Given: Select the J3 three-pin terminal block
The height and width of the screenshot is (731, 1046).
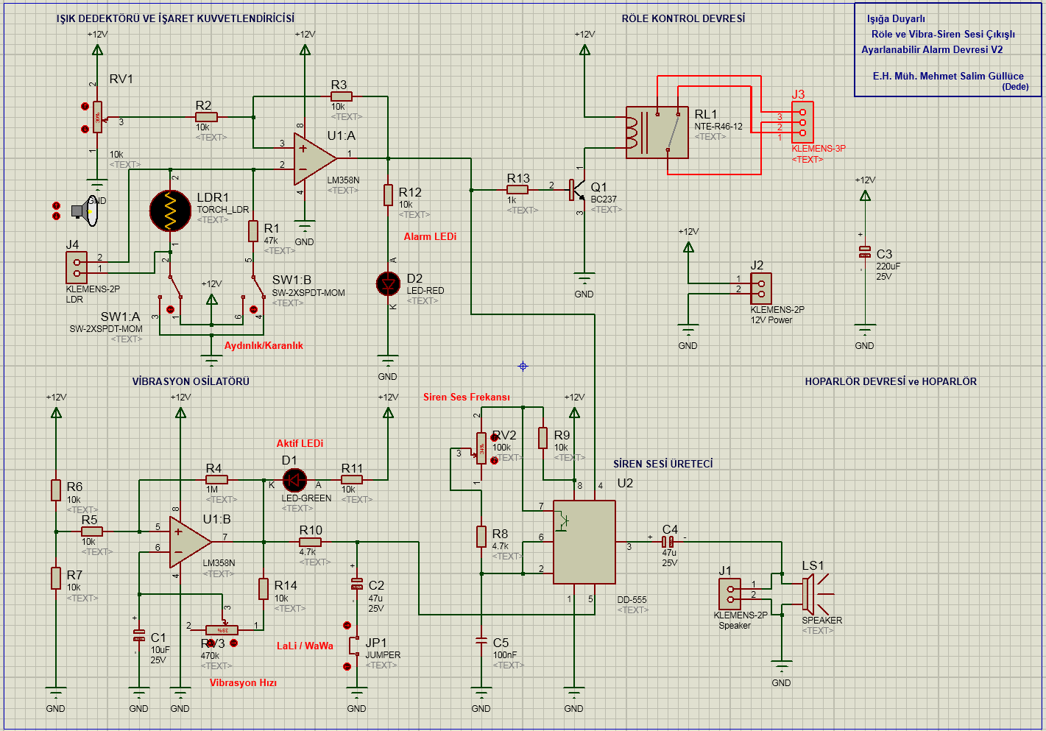Looking at the screenshot, I should point(802,122).
